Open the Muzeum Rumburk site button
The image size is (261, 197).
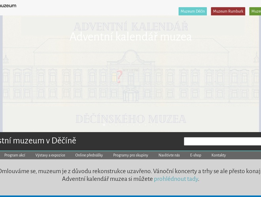coord(228,11)
